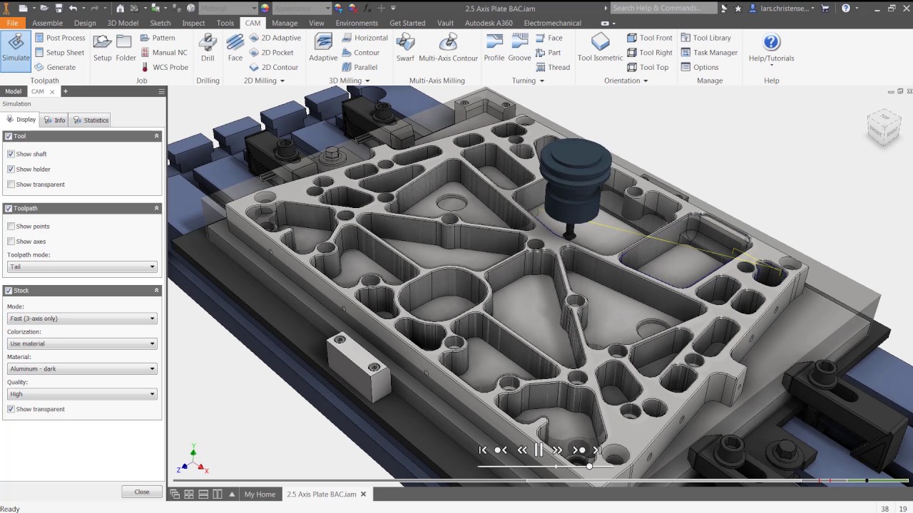Select the Drill tool
Image resolution: width=913 pixels, height=513 pixels.
(208, 47)
